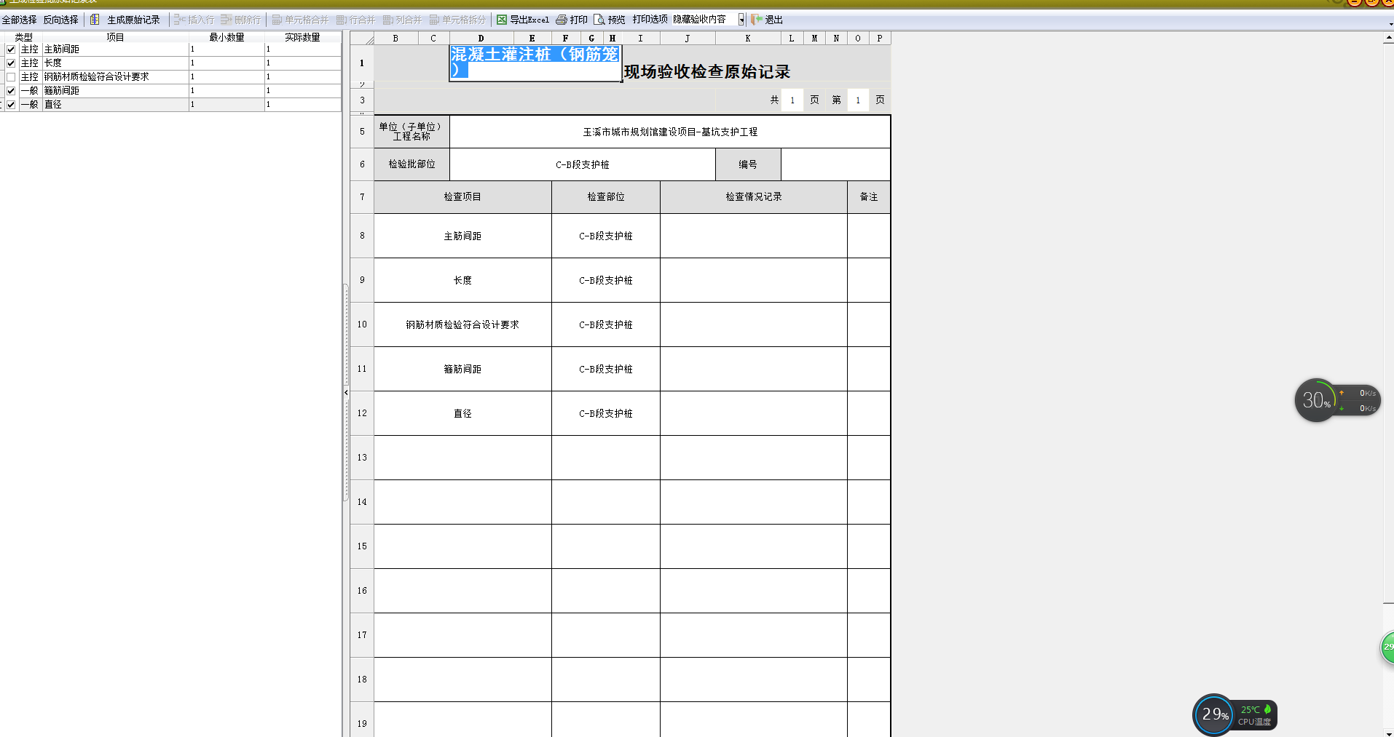This screenshot has height=737, width=1394.
Task: Click the 打印选项 button
Action: (x=650, y=20)
